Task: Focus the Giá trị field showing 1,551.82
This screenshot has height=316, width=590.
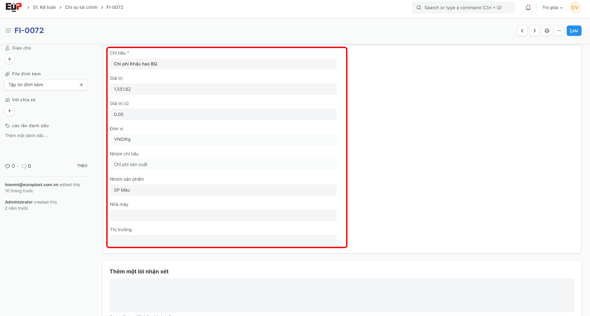Action: tap(223, 89)
